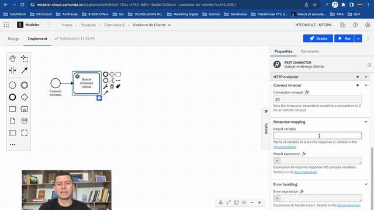Delete element with trash icon

click(x=112, y=87)
